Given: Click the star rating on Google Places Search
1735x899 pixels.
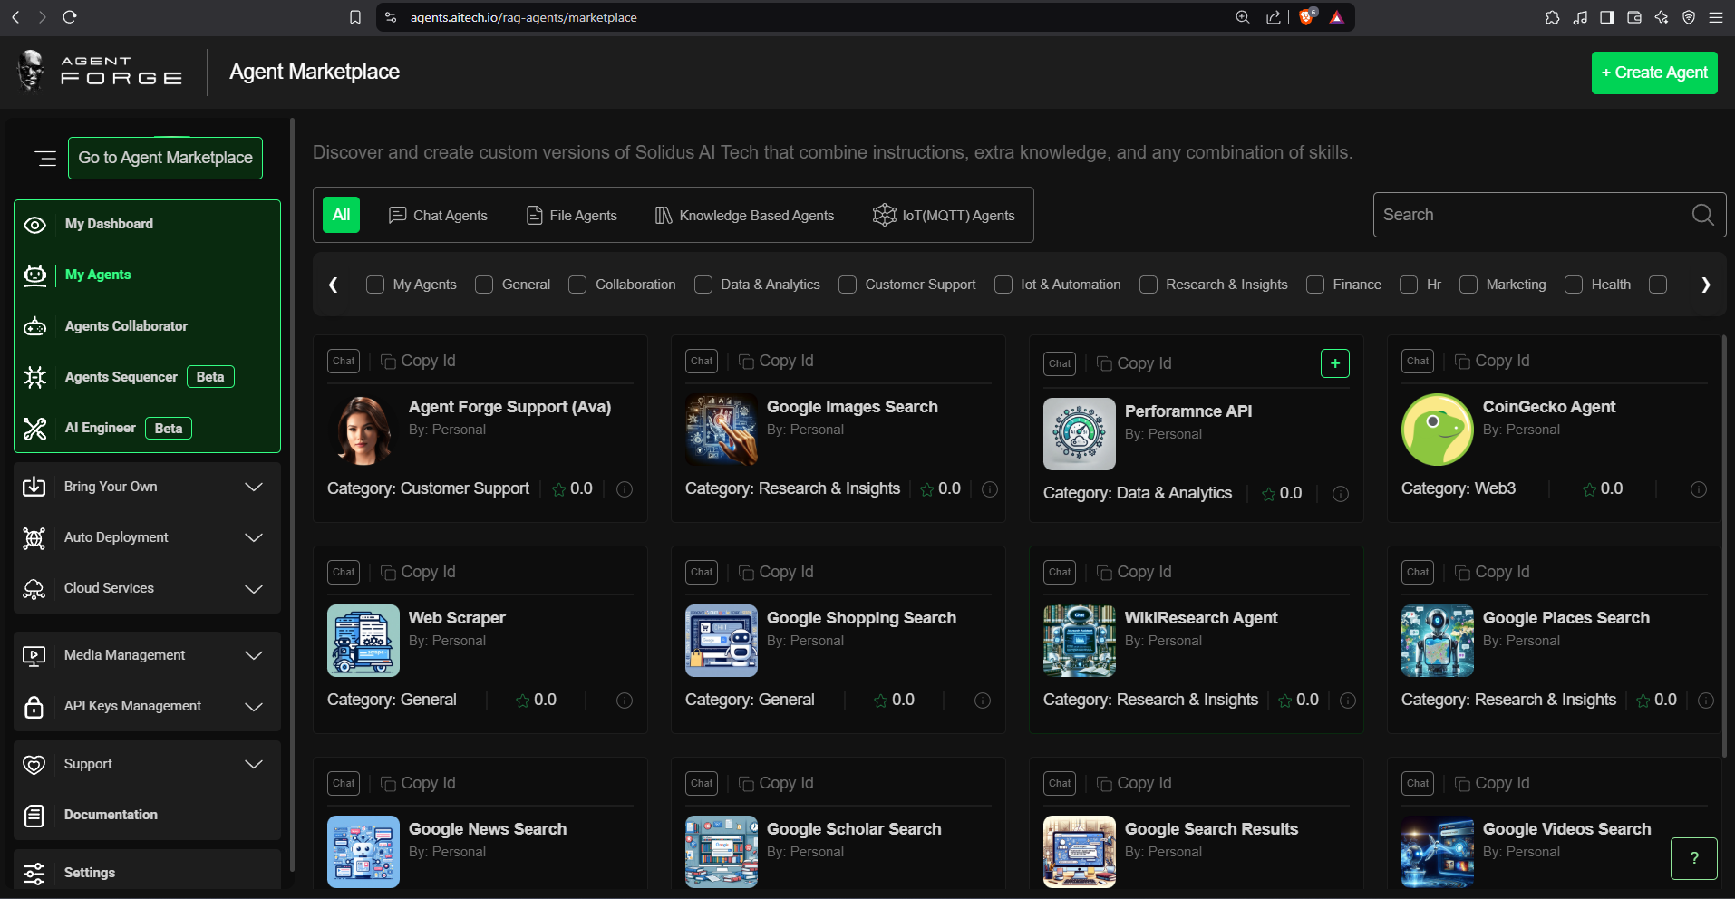Looking at the screenshot, I should click(1656, 701).
